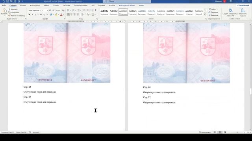This screenshot has height=141, width=252.
Task: Click the passport pages 26-27 image
Action: [x=186, y=53]
